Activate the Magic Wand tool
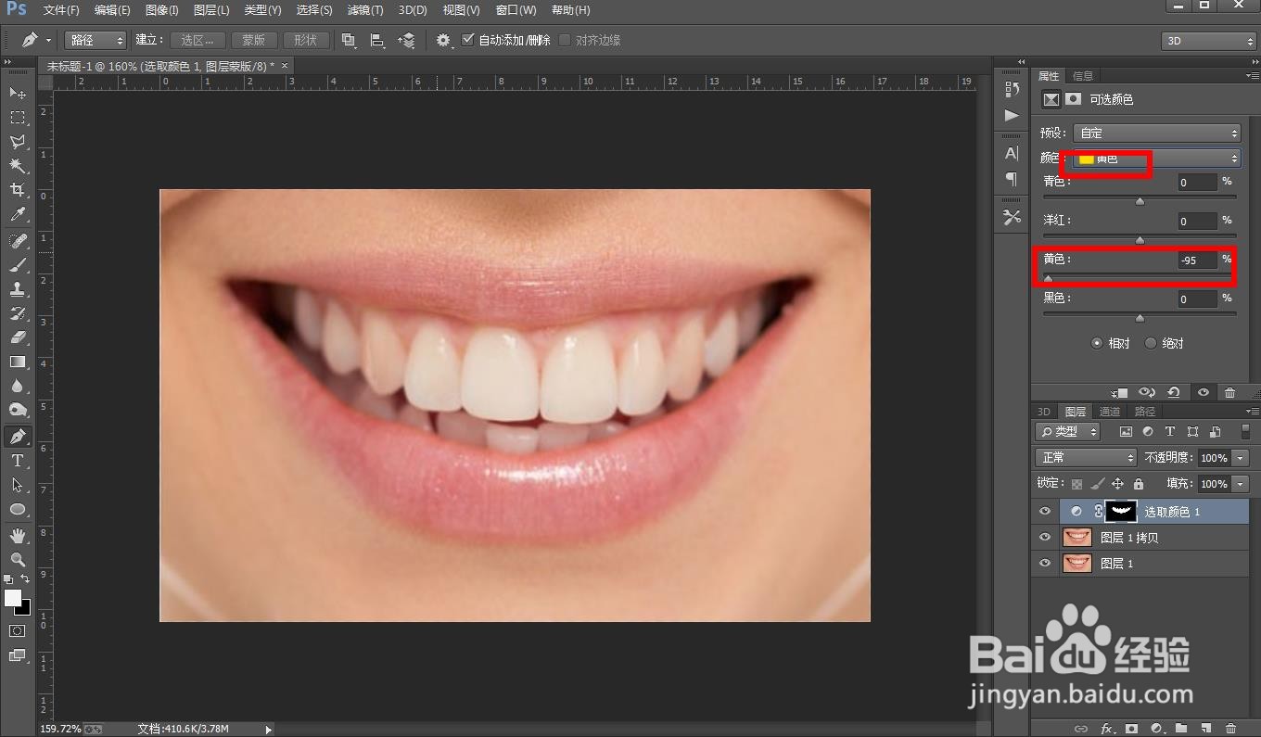Screen dimensions: 1261x737 pyautogui.click(x=18, y=166)
